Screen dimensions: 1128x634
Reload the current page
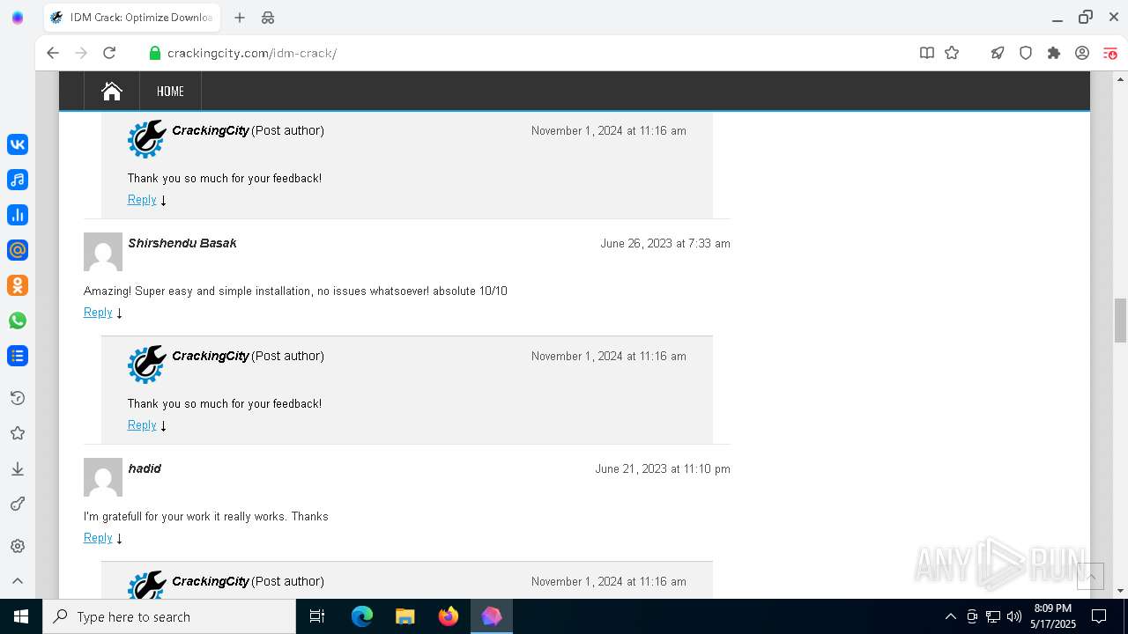coord(109,53)
